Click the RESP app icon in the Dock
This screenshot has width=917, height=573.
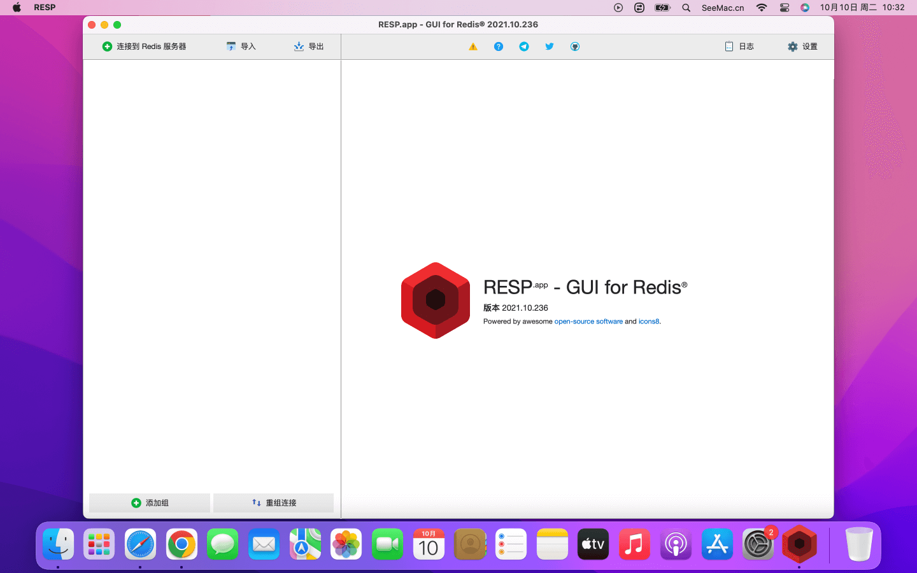799,544
